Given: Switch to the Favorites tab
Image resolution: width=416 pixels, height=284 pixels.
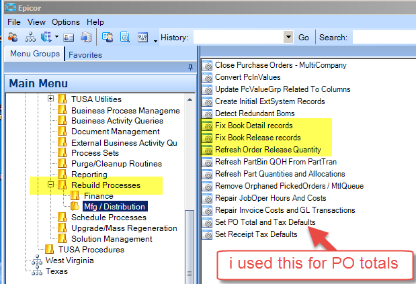Looking at the screenshot, I should [85, 55].
